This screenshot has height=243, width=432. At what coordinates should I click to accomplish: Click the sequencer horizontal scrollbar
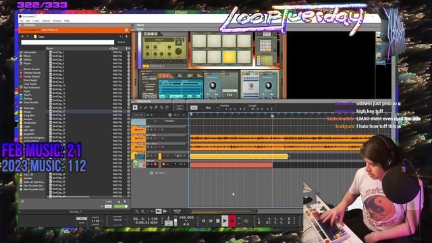[x=223, y=211]
